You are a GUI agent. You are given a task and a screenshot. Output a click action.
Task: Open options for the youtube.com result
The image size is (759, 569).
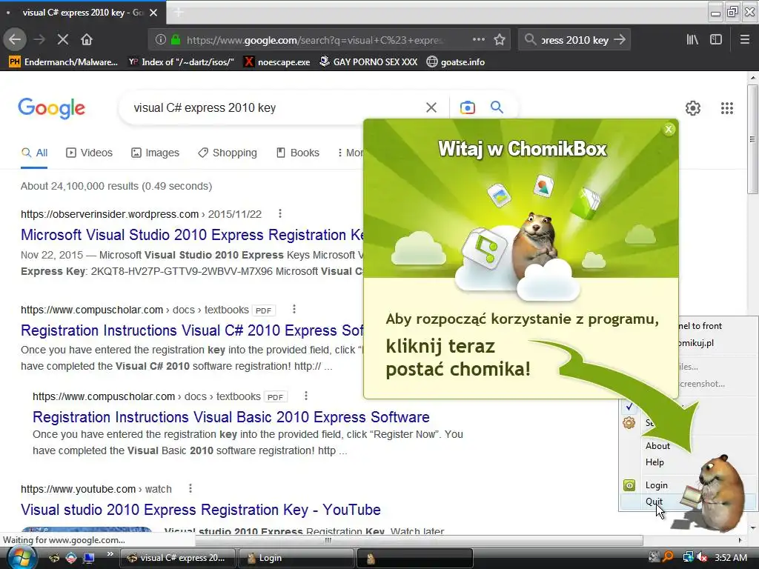(190, 488)
